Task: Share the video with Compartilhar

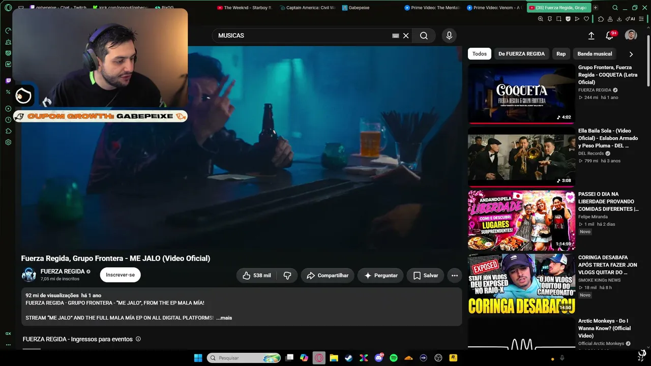Action: pos(328,276)
